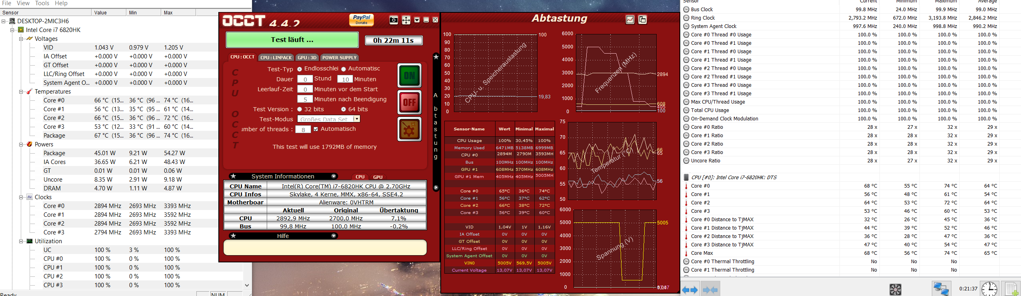Click the Uncore Ratio sensor icon
Viewport: 1021px width, 296px height.
click(x=686, y=160)
